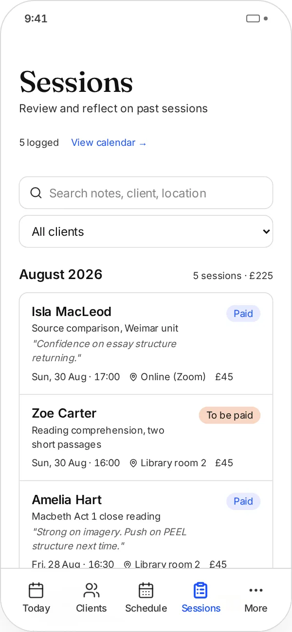
Task: Tap the Schedule calendar grid icon
Action: [146, 590]
